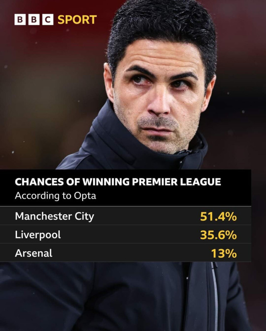Select the Arsenal row label
The image size is (266, 331).
(34, 253)
